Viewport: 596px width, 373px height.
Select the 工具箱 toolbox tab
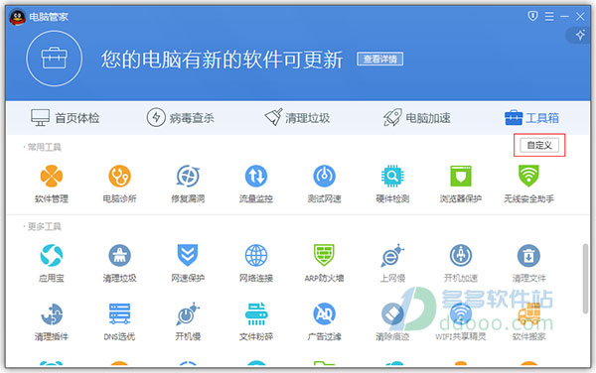[531, 118]
